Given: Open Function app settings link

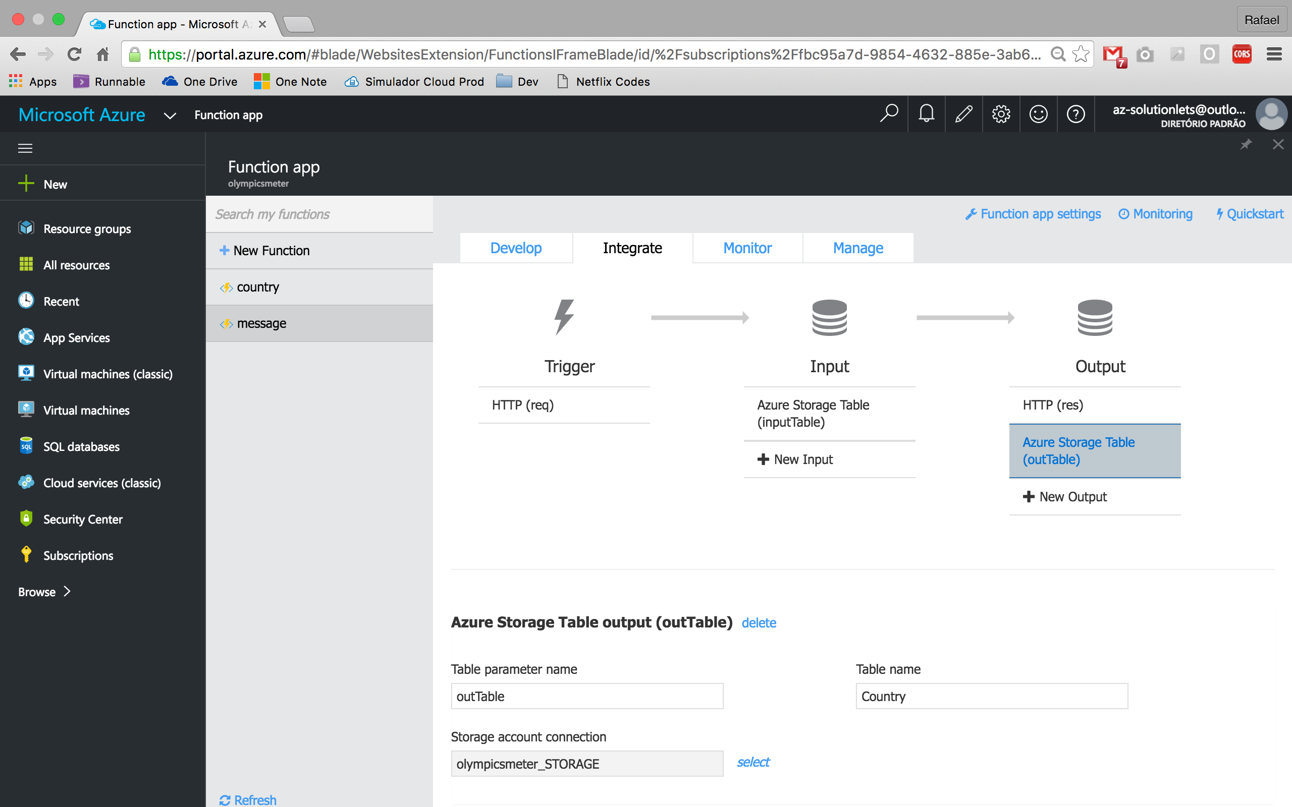Looking at the screenshot, I should pyautogui.click(x=1033, y=214).
